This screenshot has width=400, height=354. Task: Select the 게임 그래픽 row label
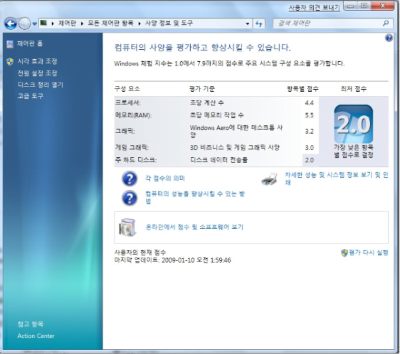coord(132,148)
